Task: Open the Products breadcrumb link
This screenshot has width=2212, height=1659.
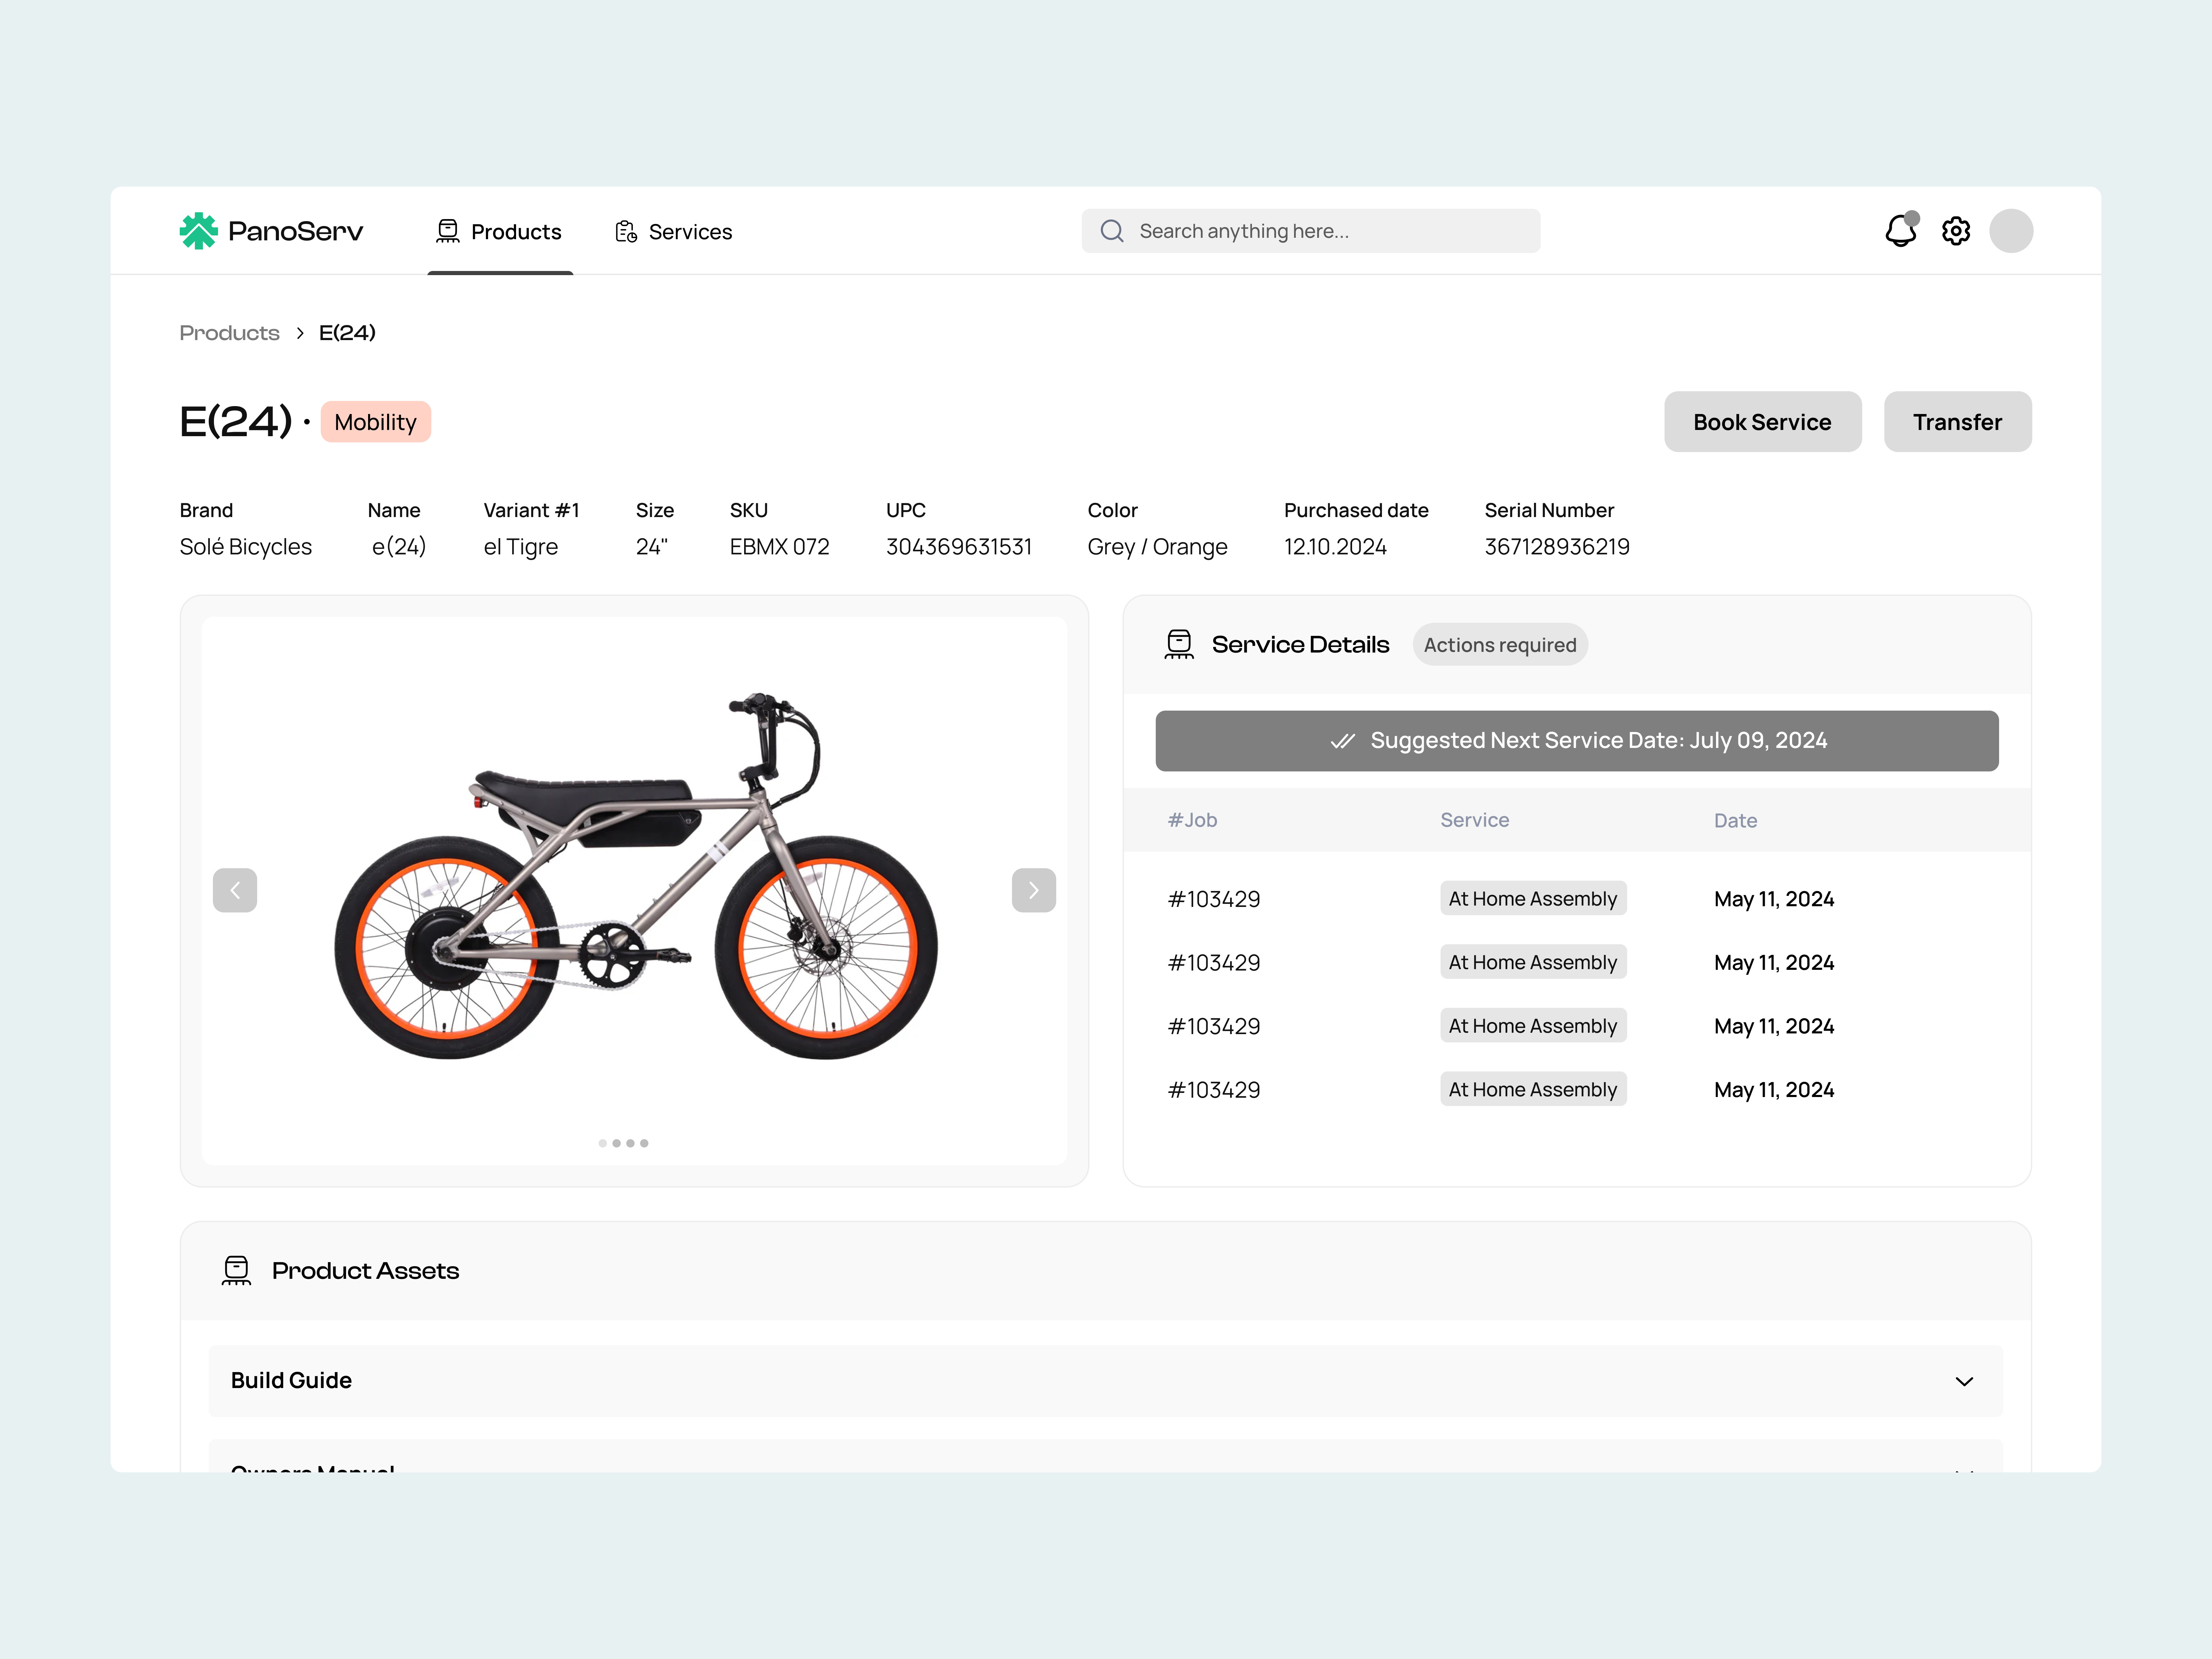Action: click(229, 332)
